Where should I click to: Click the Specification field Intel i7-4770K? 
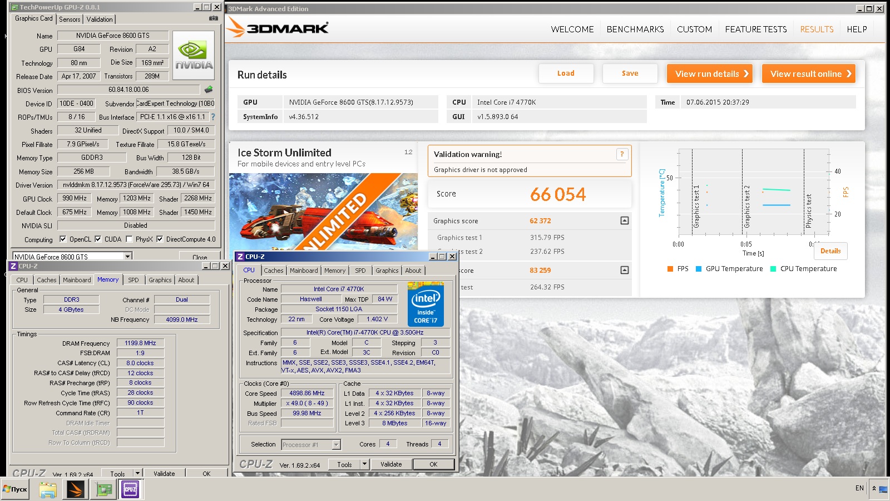coord(365,332)
